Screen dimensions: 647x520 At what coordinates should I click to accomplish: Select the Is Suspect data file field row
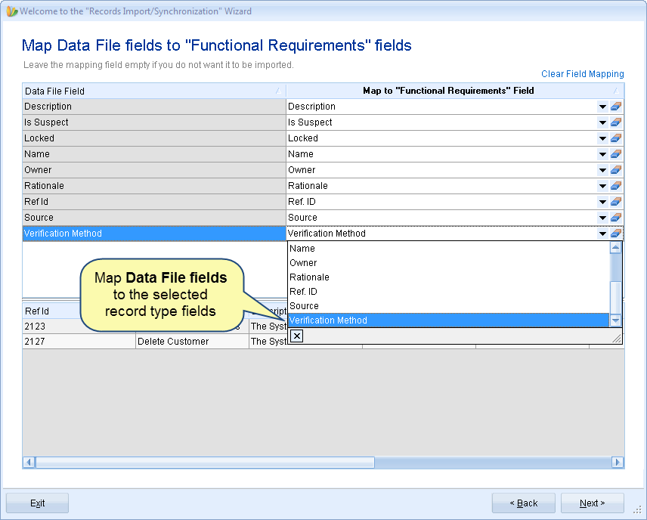(154, 122)
